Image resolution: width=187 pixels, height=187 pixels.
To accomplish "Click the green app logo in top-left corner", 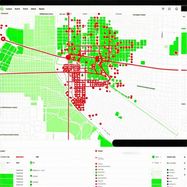I will tap(2, 9).
